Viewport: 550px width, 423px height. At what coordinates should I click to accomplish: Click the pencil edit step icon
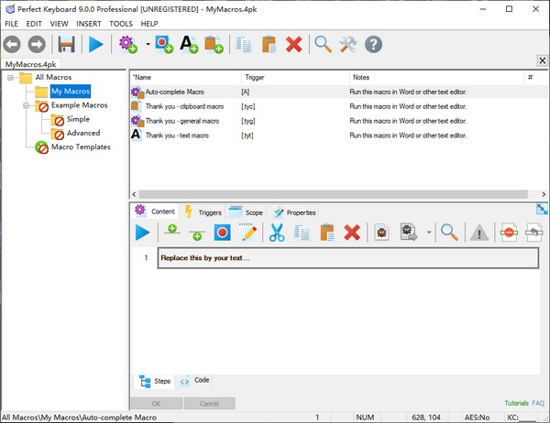point(247,233)
